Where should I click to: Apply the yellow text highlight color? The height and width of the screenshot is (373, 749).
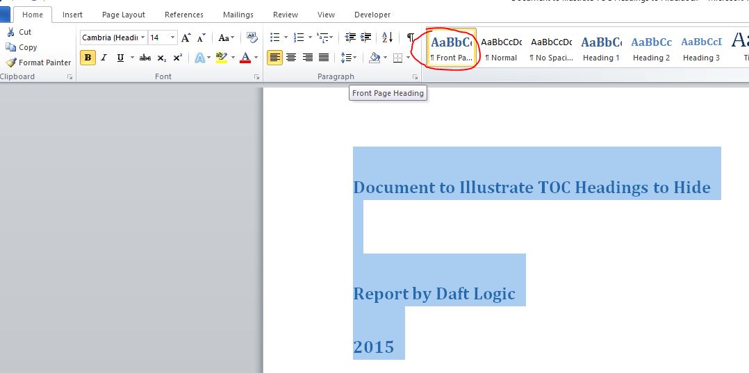(221, 58)
